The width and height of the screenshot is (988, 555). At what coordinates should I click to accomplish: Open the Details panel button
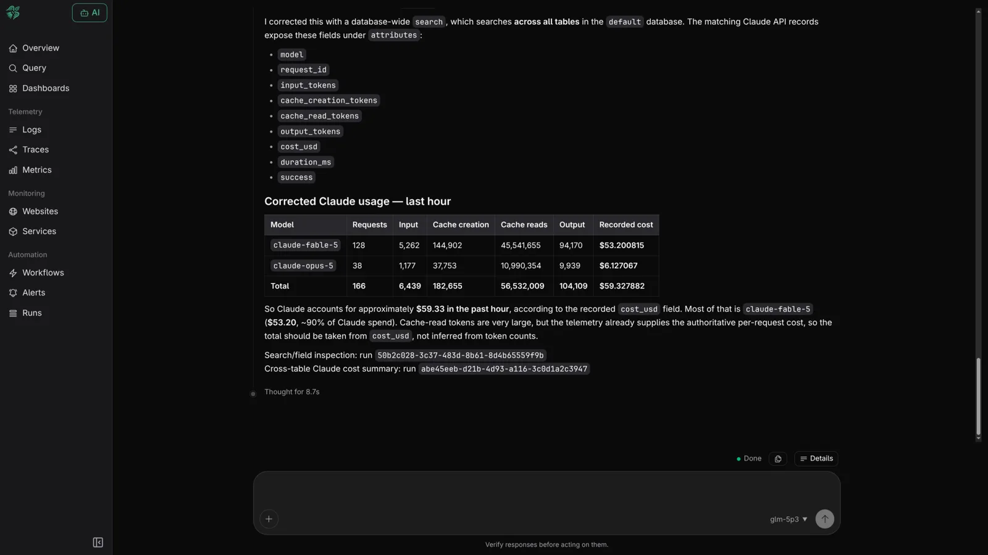(x=816, y=459)
